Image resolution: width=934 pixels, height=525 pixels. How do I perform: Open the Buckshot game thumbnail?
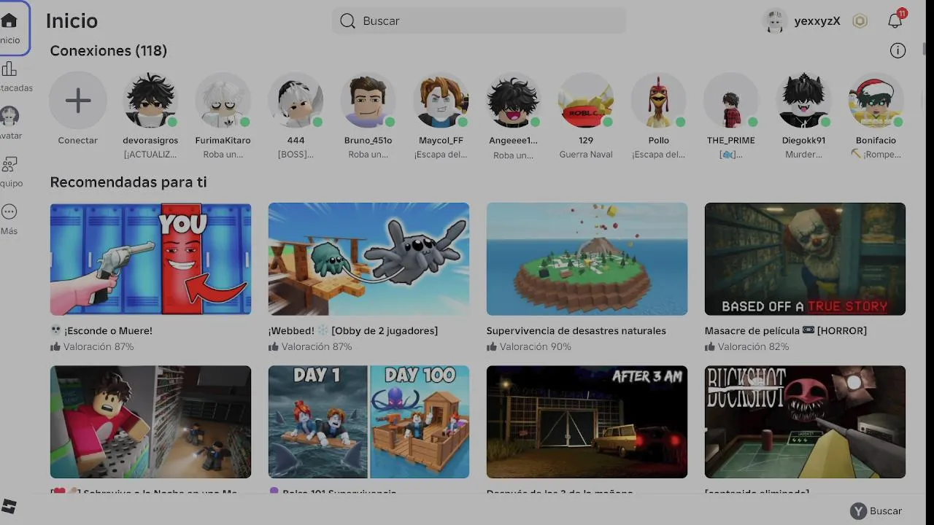[x=805, y=421]
